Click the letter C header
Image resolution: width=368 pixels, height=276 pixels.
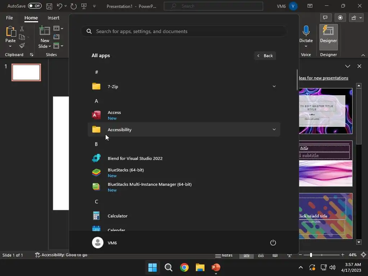(96, 202)
